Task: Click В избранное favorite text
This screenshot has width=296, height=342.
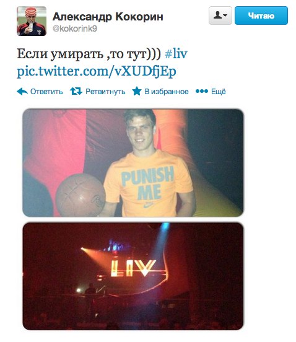Action: 167,92
